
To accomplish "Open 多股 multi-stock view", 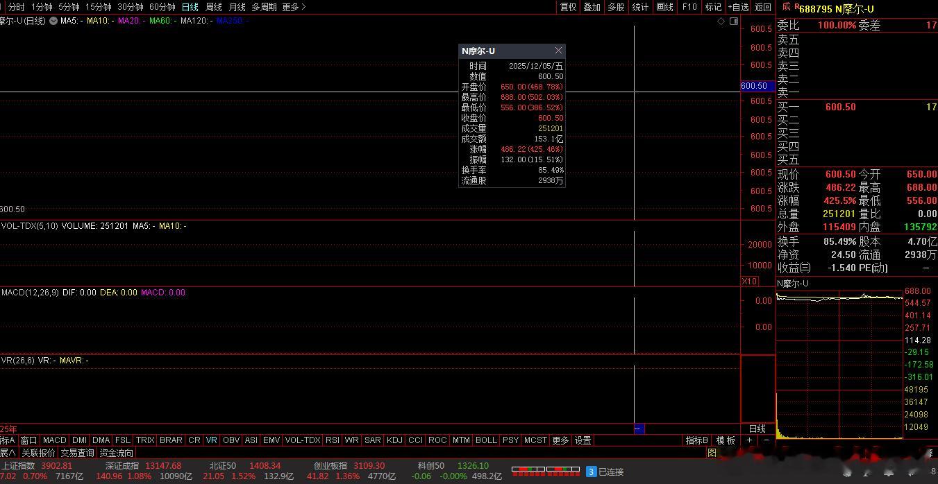I will [x=616, y=7].
